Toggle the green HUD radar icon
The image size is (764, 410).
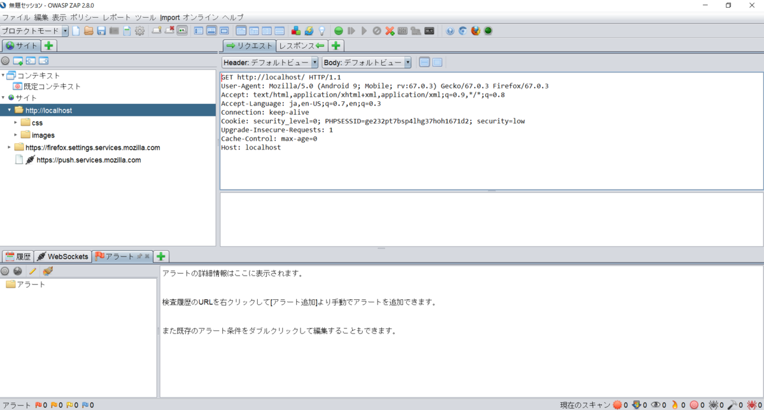488,31
